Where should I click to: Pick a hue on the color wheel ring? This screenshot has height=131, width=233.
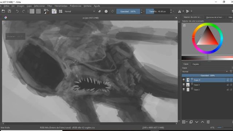click(208, 24)
